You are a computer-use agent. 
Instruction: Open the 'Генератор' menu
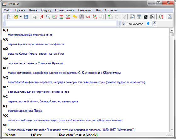tap(85, 10)
